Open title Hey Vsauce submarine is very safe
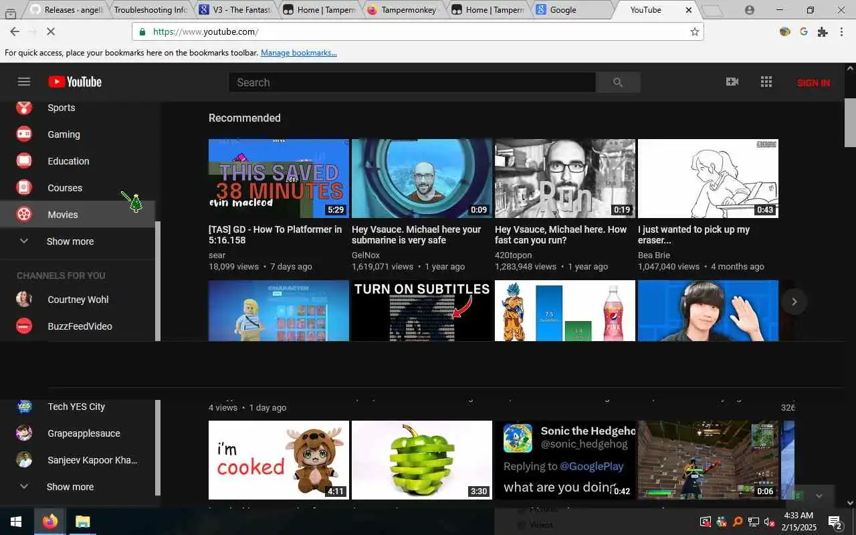 point(417,235)
